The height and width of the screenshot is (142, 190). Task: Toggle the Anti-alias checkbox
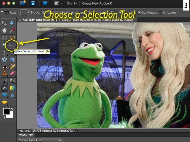point(120,12)
